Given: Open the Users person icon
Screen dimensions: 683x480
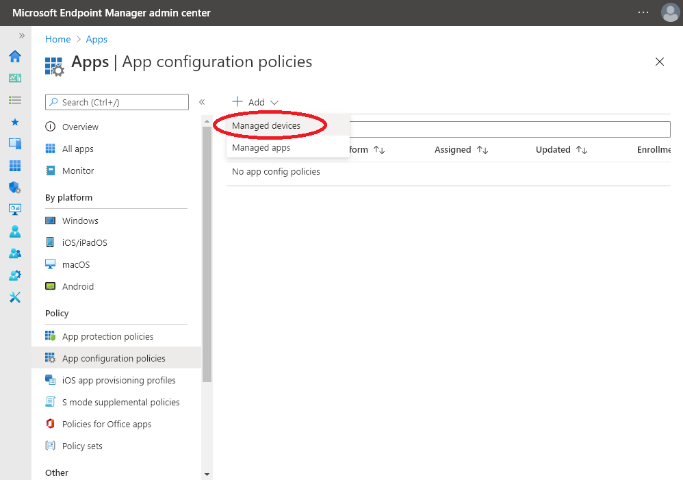Looking at the screenshot, I should click(x=15, y=231).
